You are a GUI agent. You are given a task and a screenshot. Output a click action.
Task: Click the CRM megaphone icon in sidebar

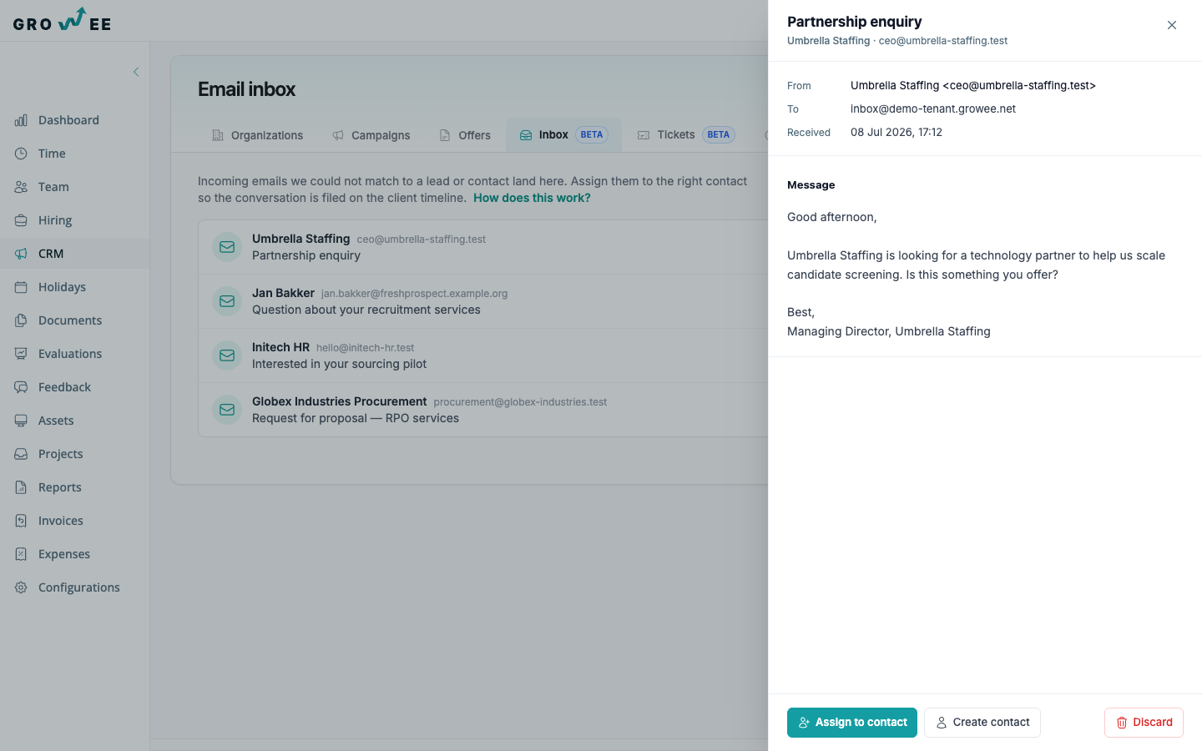[21, 254]
